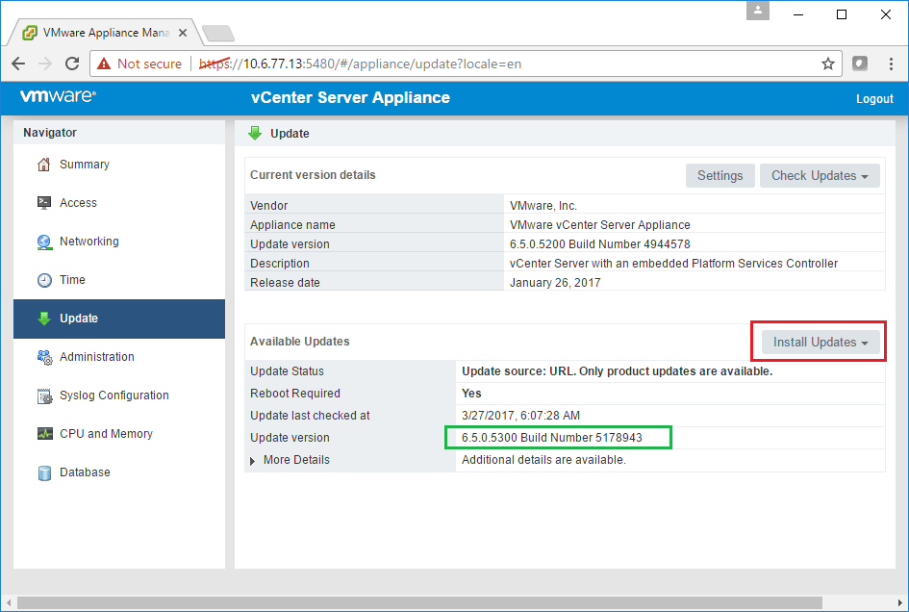Click the 'Available Updates' heading
The height and width of the screenshot is (612, 909).
pyautogui.click(x=300, y=342)
